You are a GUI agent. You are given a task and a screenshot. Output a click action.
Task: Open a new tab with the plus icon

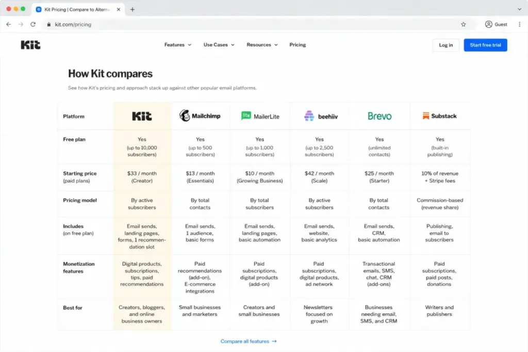133,9
